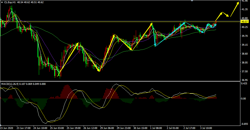
Task: Click the 39.70 price scale label
Action: (x=245, y=36)
